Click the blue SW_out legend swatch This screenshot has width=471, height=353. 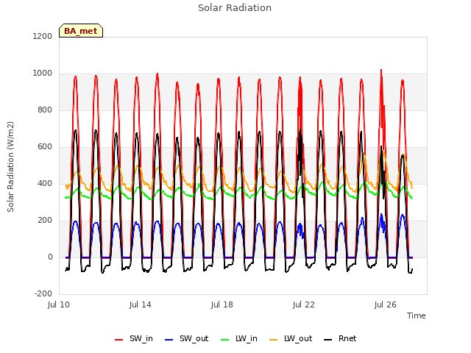(169, 340)
